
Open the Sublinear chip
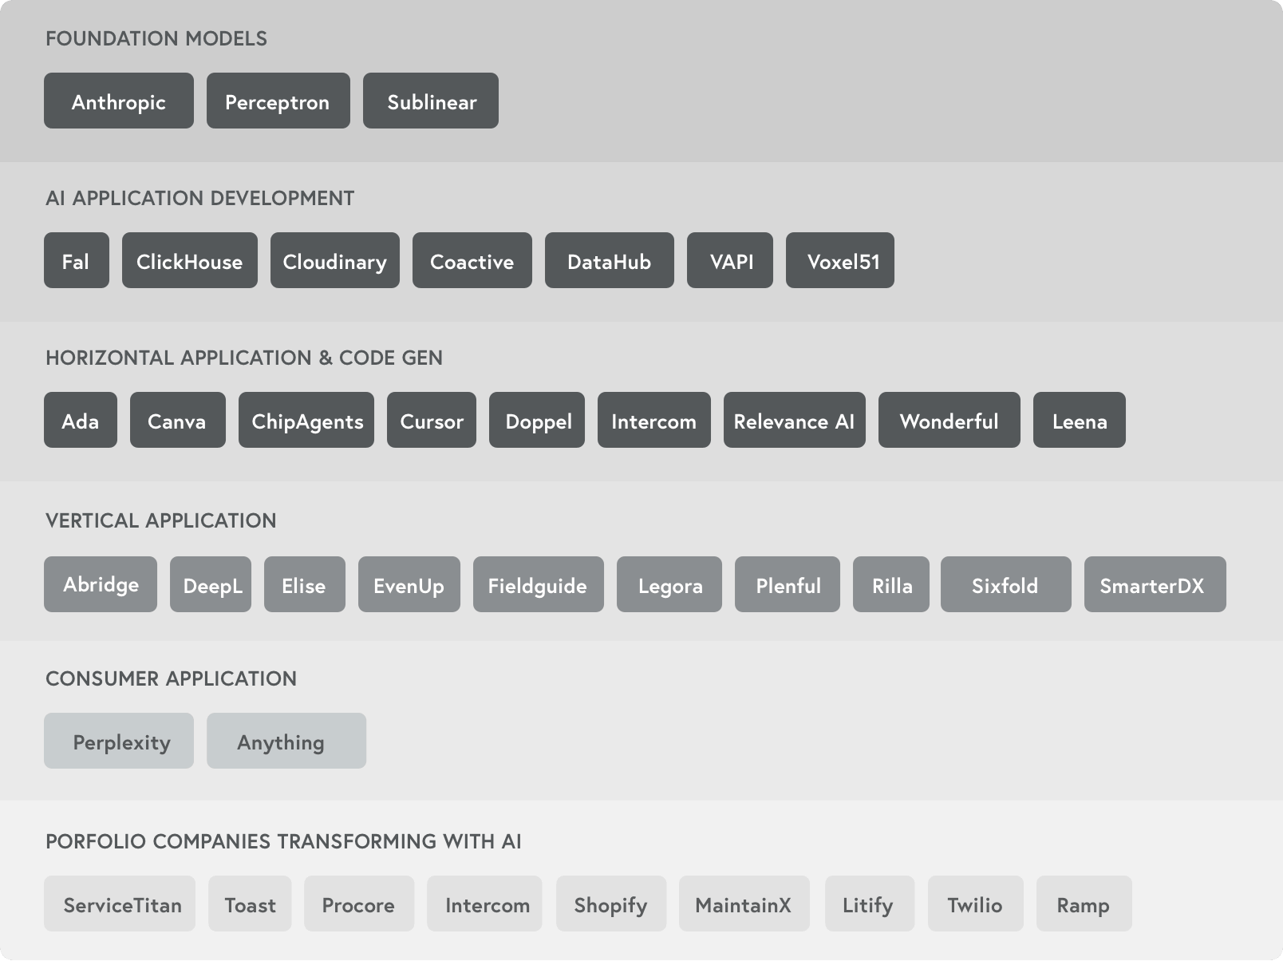(431, 101)
